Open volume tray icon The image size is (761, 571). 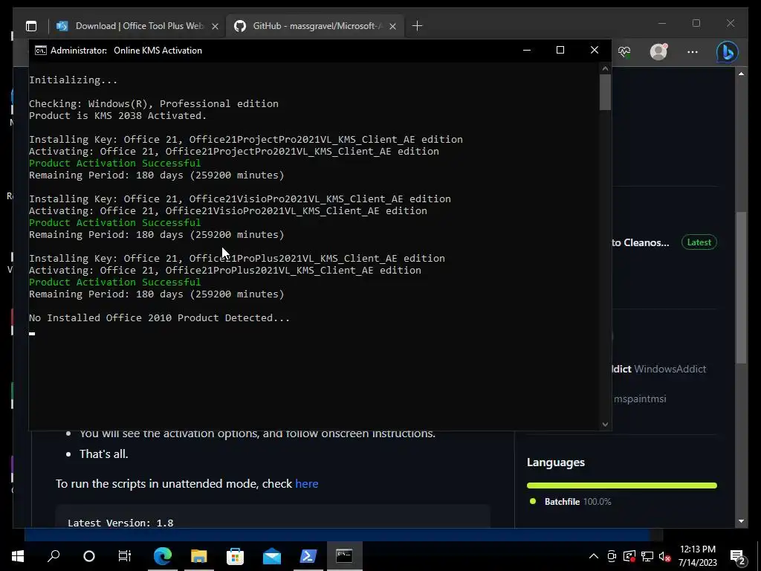coord(664,556)
